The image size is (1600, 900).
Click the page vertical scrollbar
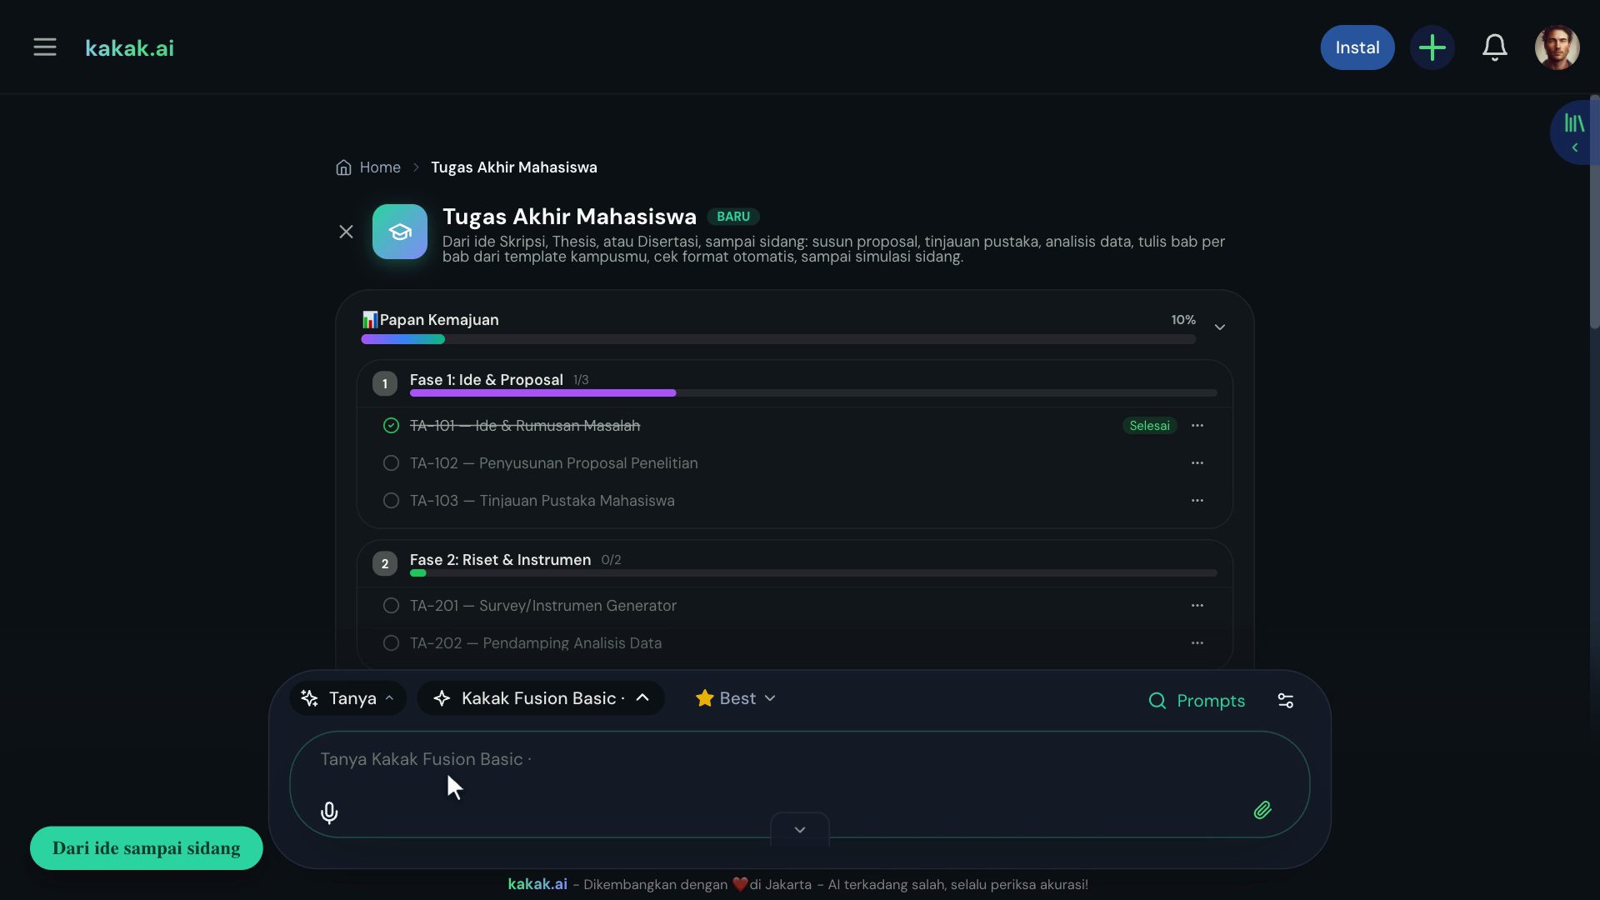point(1594,212)
